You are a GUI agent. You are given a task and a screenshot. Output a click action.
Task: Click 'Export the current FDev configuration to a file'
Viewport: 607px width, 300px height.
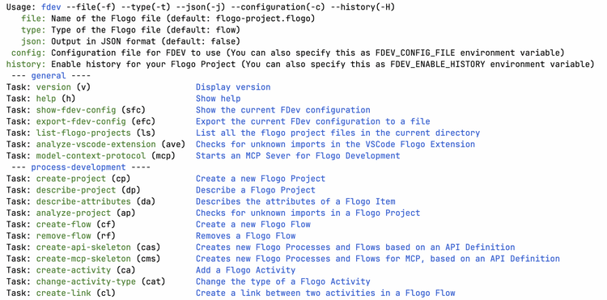[312, 121]
